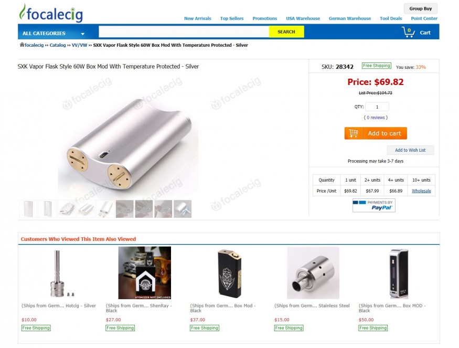Click the search text field
This screenshot has width=459, height=348.
coord(184,31)
